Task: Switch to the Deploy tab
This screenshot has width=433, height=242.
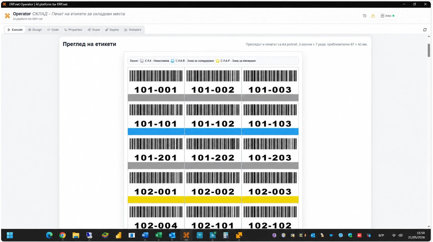Action: 112,30
